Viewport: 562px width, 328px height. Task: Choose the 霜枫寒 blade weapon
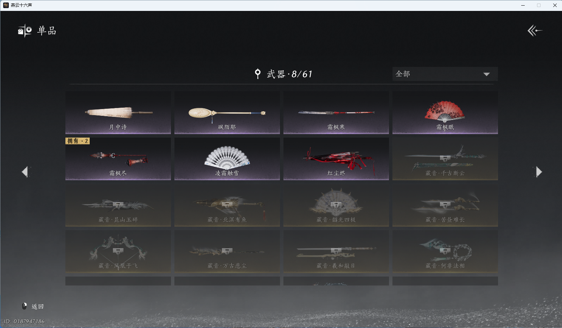click(x=336, y=113)
